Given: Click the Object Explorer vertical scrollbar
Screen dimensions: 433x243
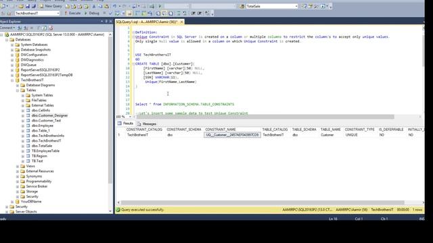Looking at the screenshot, I should 110,110.
